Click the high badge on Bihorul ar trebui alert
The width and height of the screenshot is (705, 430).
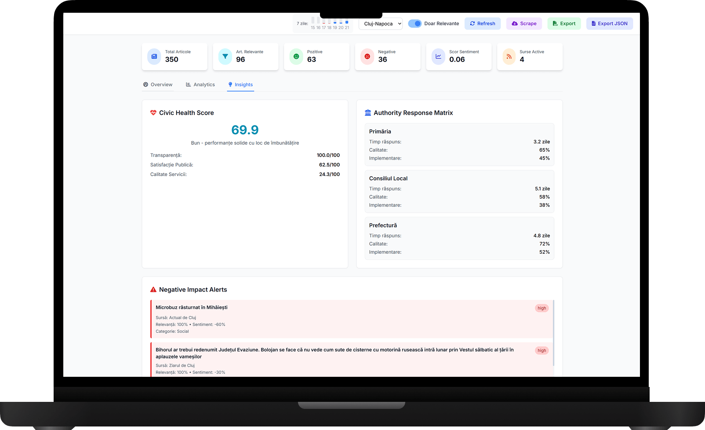(x=542, y=350)
